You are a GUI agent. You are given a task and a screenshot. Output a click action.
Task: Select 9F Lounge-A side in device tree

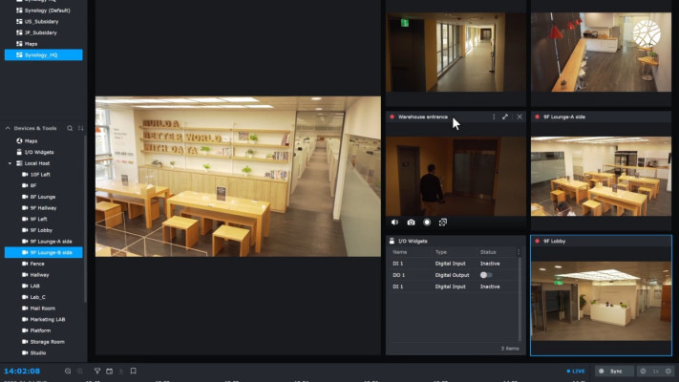click(43, 242)
